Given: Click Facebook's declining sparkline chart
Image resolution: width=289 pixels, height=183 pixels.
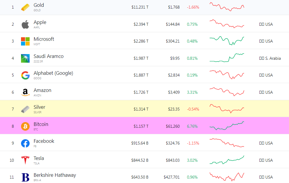Looking at the screenshot, I should pyautogui.click(x=227, y=143).
